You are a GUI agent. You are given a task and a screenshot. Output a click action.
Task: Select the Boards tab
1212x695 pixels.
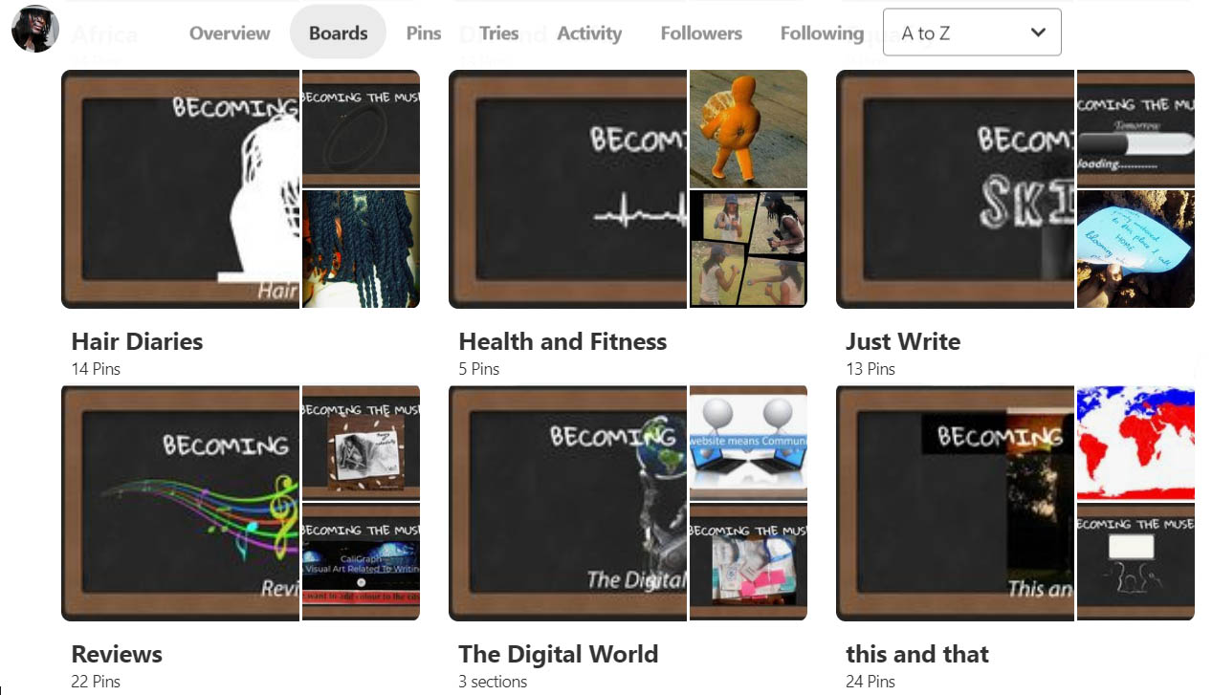(338, 33)
